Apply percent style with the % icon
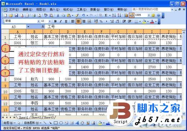Screen dimensions: 187x131 coord(101,22)
